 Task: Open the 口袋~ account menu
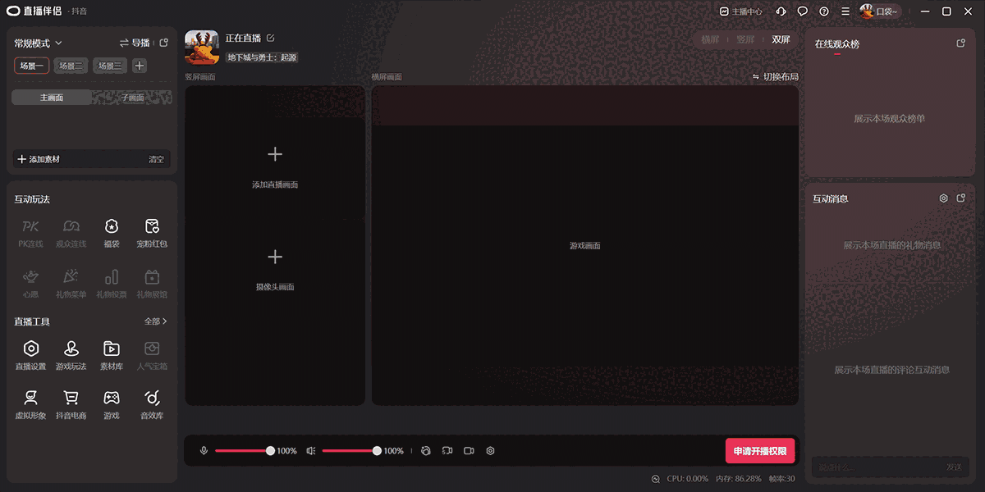(880, 11)
